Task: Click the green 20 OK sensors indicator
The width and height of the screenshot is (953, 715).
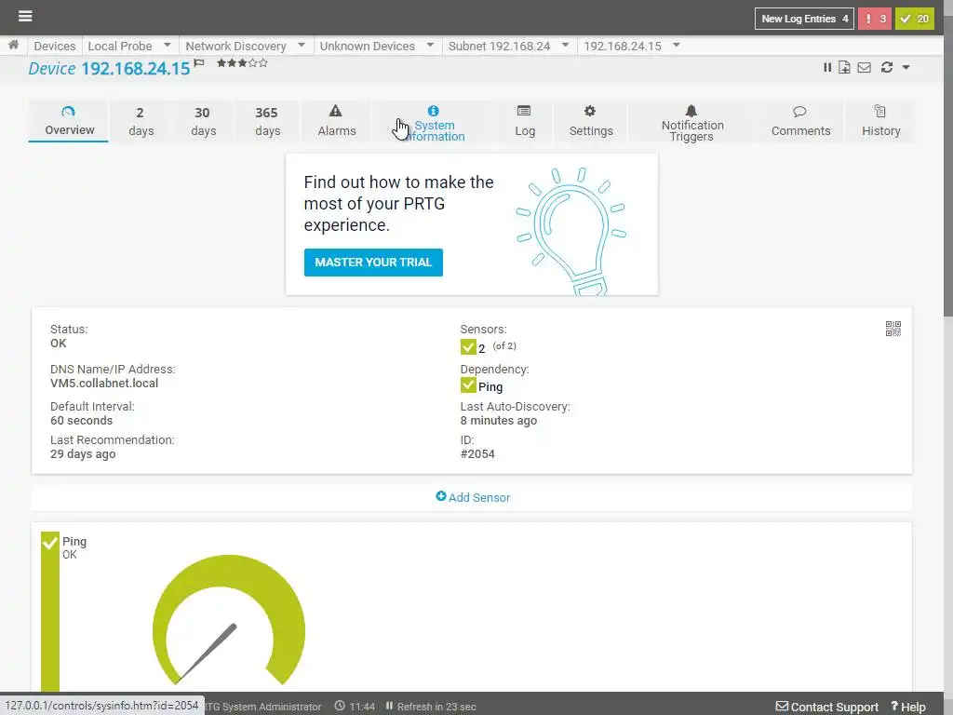Action: tap(915, 19)
